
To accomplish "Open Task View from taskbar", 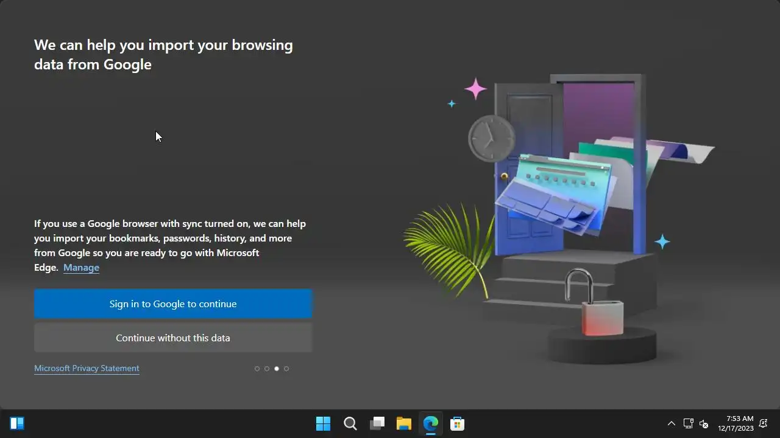I will [x=377, y=423].
